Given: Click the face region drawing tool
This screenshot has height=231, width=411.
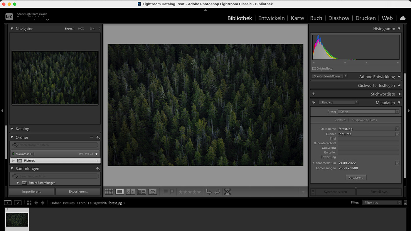Looking at the screenshot, I should (x=227, y=192).
